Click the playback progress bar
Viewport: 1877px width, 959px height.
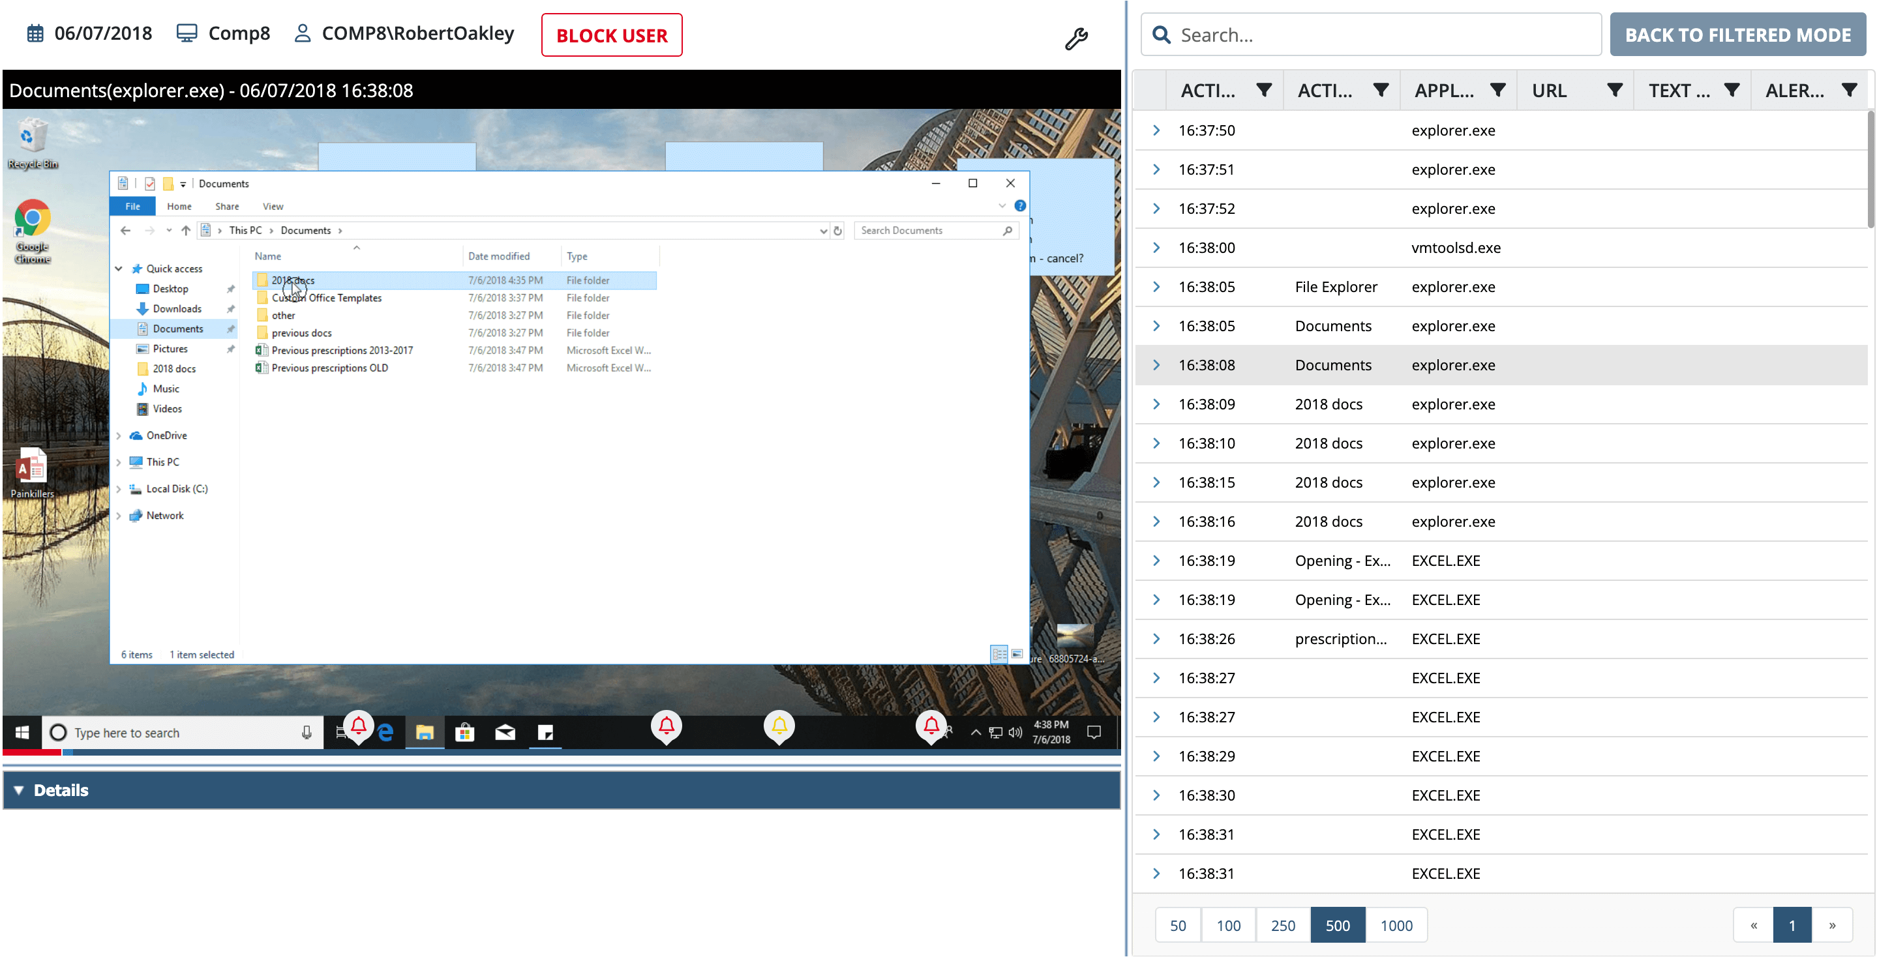[x=561, y=752]
